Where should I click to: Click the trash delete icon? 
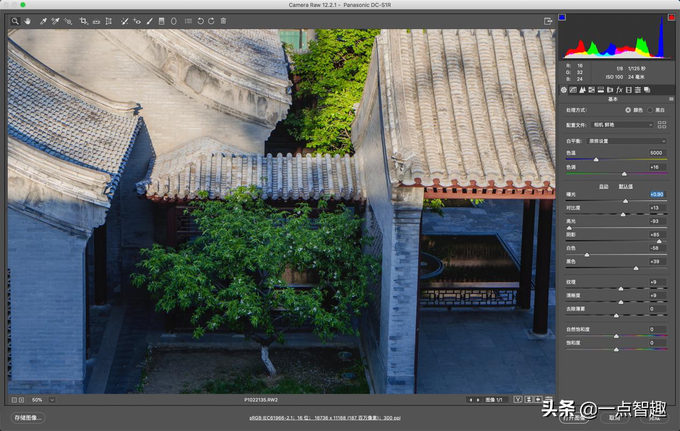coord(223,21)
